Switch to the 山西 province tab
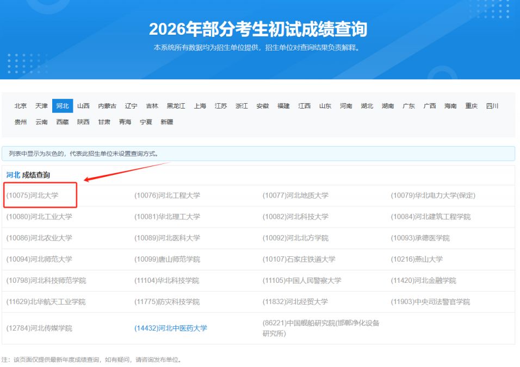Viewport: 520px width, 367px height. coord(83,106)
